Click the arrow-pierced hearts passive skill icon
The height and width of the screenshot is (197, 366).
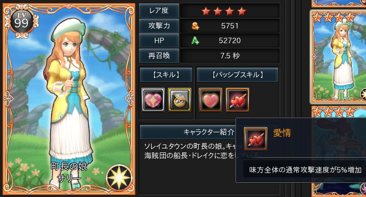pyautogui.click(x=237, y=99)
